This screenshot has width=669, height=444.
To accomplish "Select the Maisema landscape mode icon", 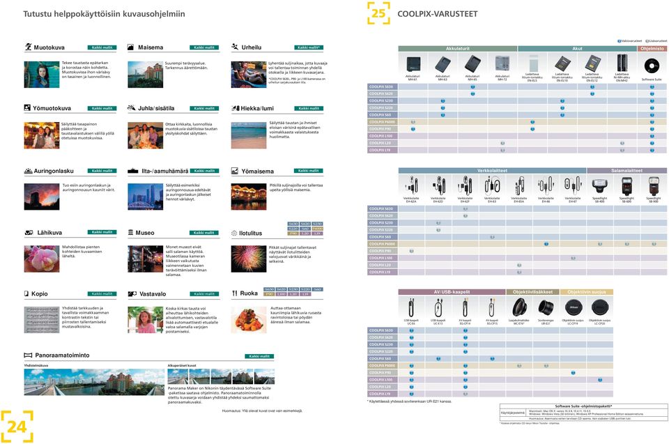I will click(x=130, y=47).
